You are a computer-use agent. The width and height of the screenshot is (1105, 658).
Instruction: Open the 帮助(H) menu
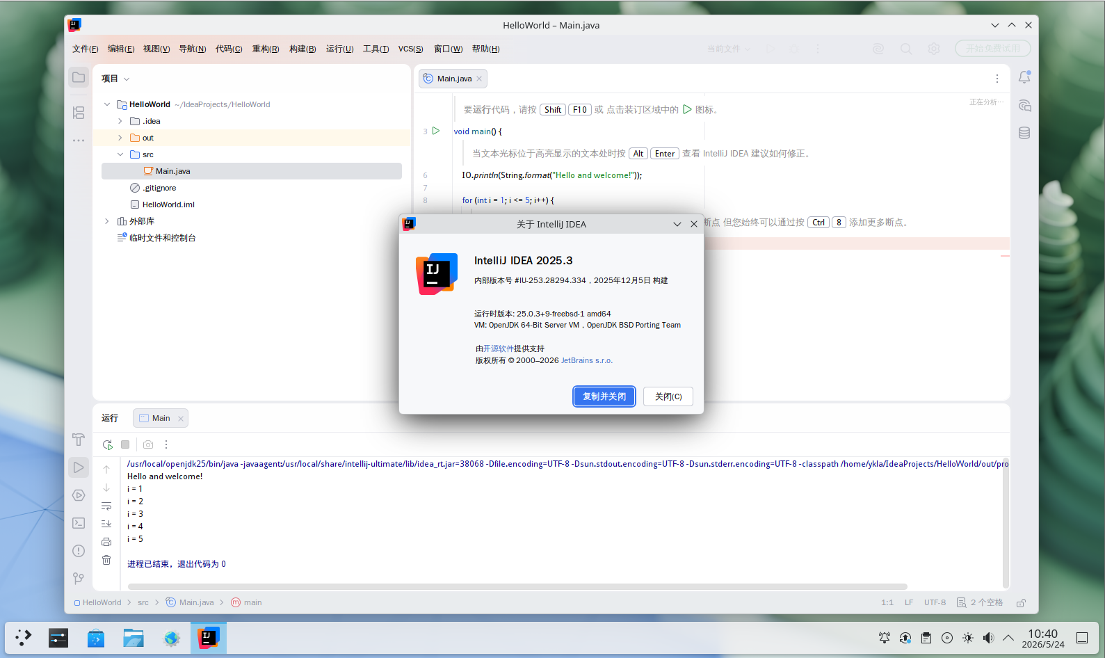tap(486, 49)
